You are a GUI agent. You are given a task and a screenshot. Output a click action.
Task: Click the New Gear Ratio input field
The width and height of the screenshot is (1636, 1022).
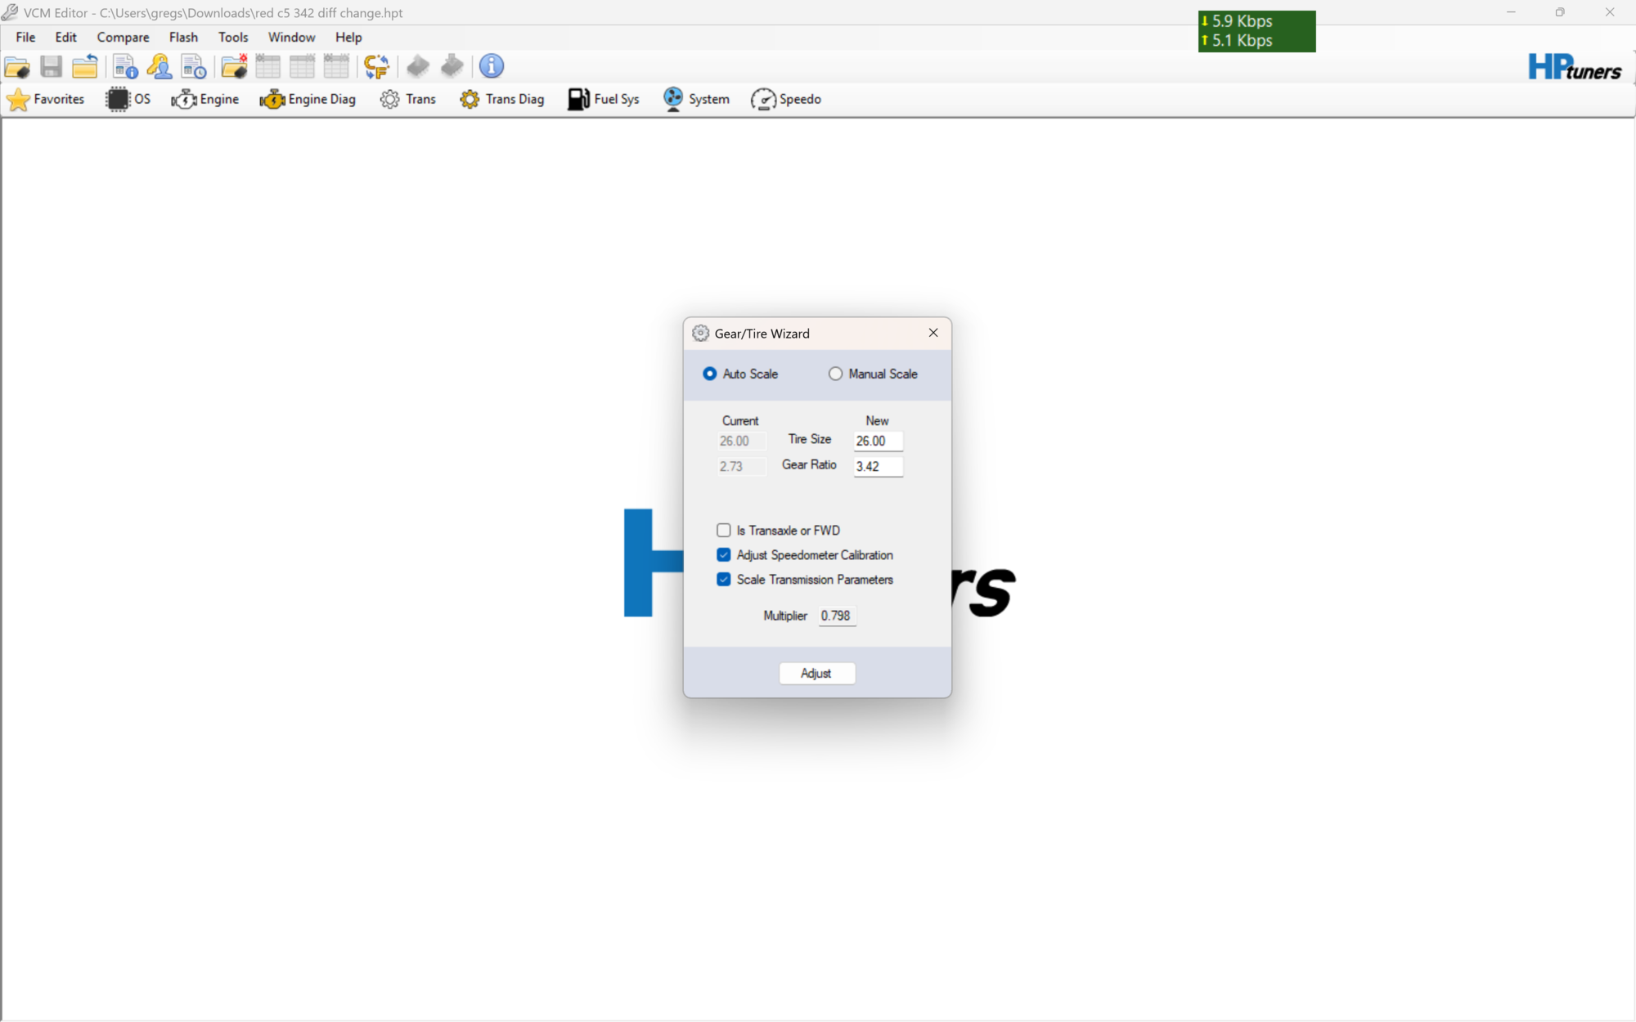coord(878,466)
